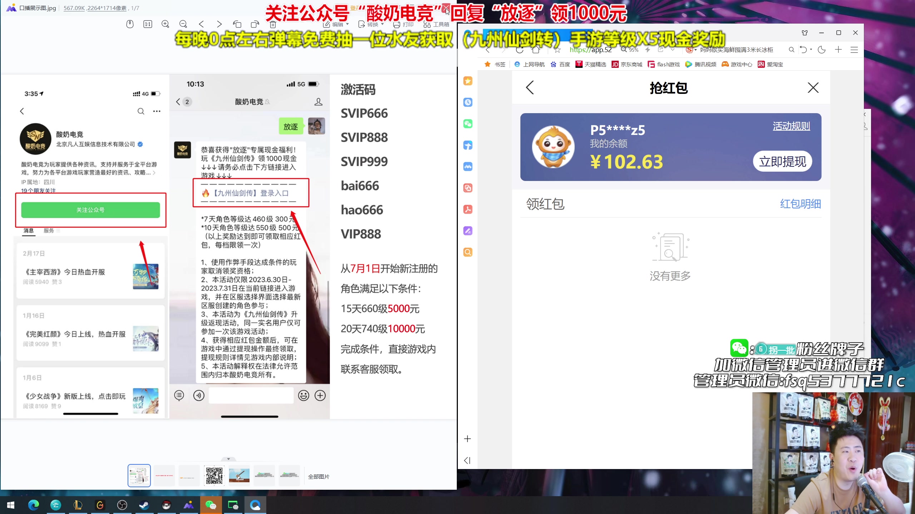Open browsing history via clock sidebar icon
The height and width of the screenshot is (514, 915).
coord(468,102)
